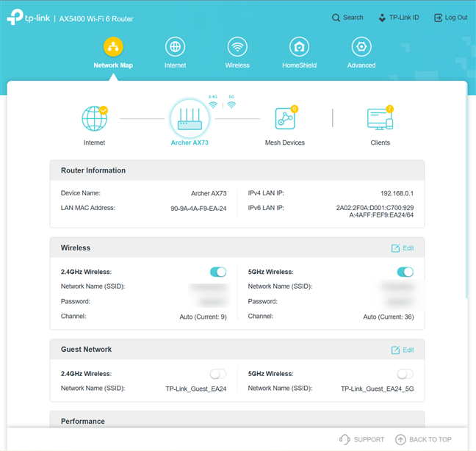
Task: Click the Clients label
Action: pos(380,142)
